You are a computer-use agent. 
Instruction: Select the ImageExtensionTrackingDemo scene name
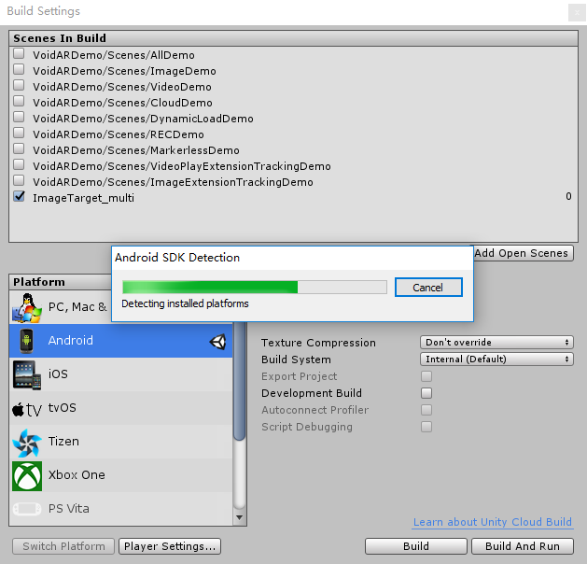[x=173, y=182]
